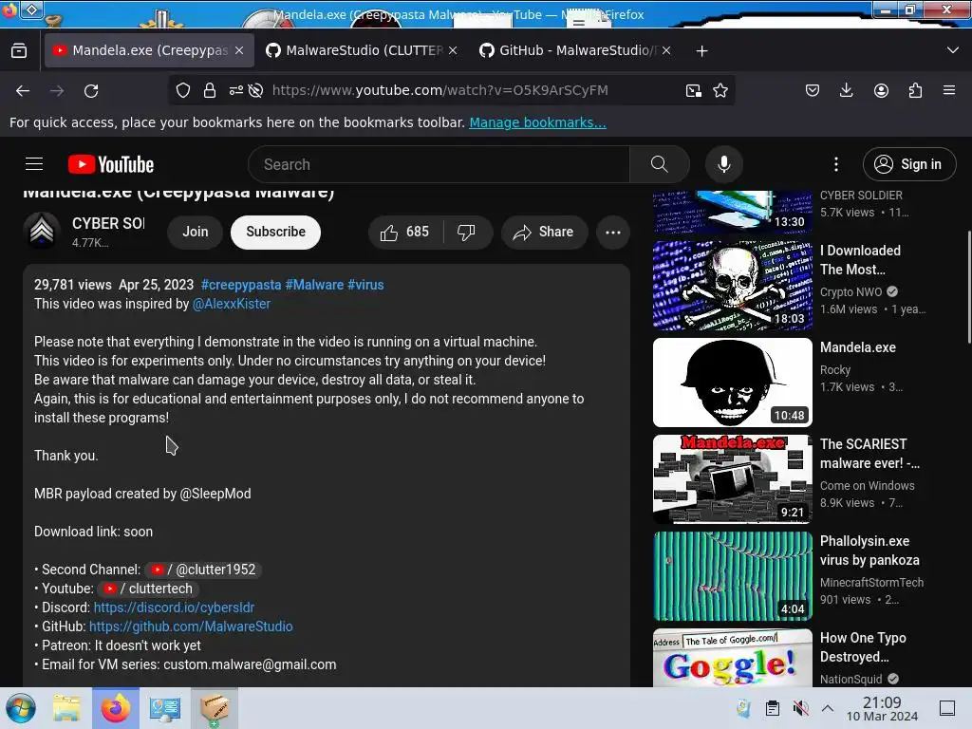Open tracking protection shield icon

[183, 90]
